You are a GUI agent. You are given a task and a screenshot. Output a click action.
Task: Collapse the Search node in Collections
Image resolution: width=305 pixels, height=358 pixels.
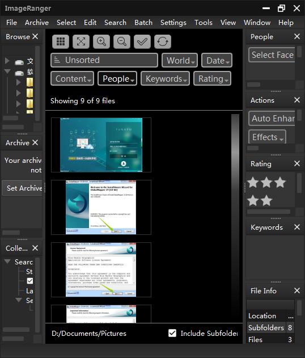click(x=7, y=262)
